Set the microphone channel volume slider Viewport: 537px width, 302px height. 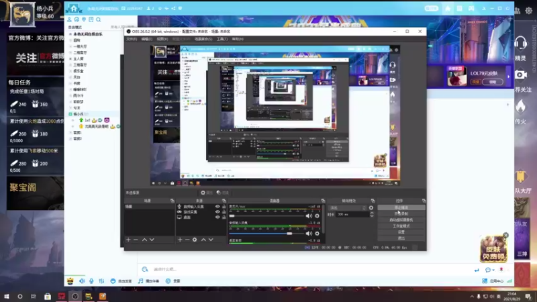(266, 216)
